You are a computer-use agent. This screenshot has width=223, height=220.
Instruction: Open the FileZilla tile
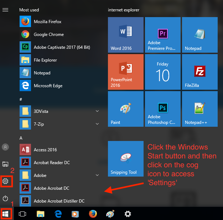(x=200, y=72)
